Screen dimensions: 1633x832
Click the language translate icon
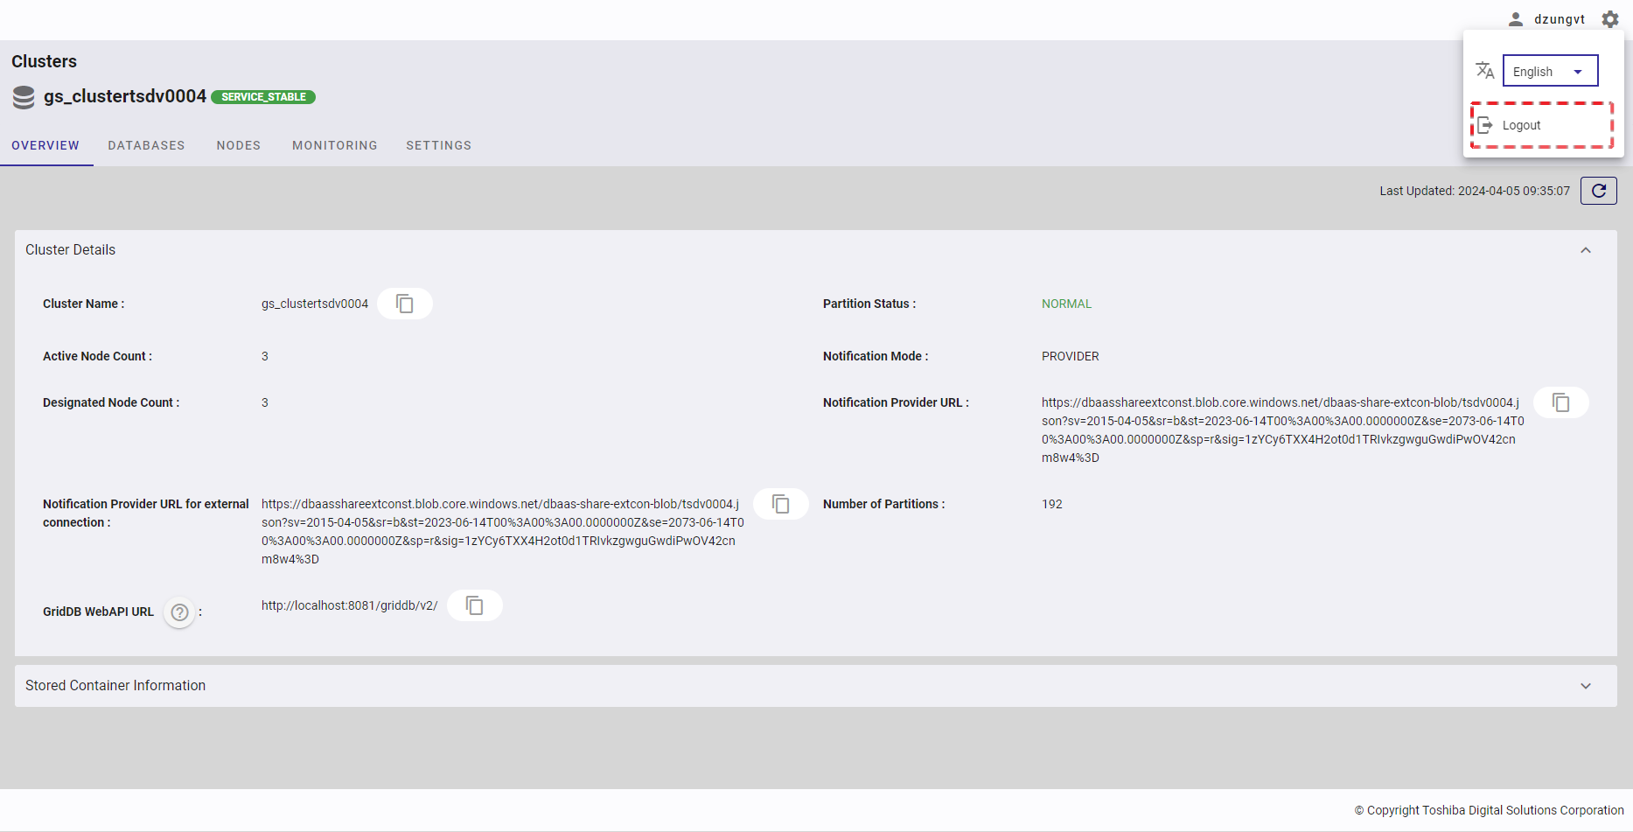(x=1484, y=71)
